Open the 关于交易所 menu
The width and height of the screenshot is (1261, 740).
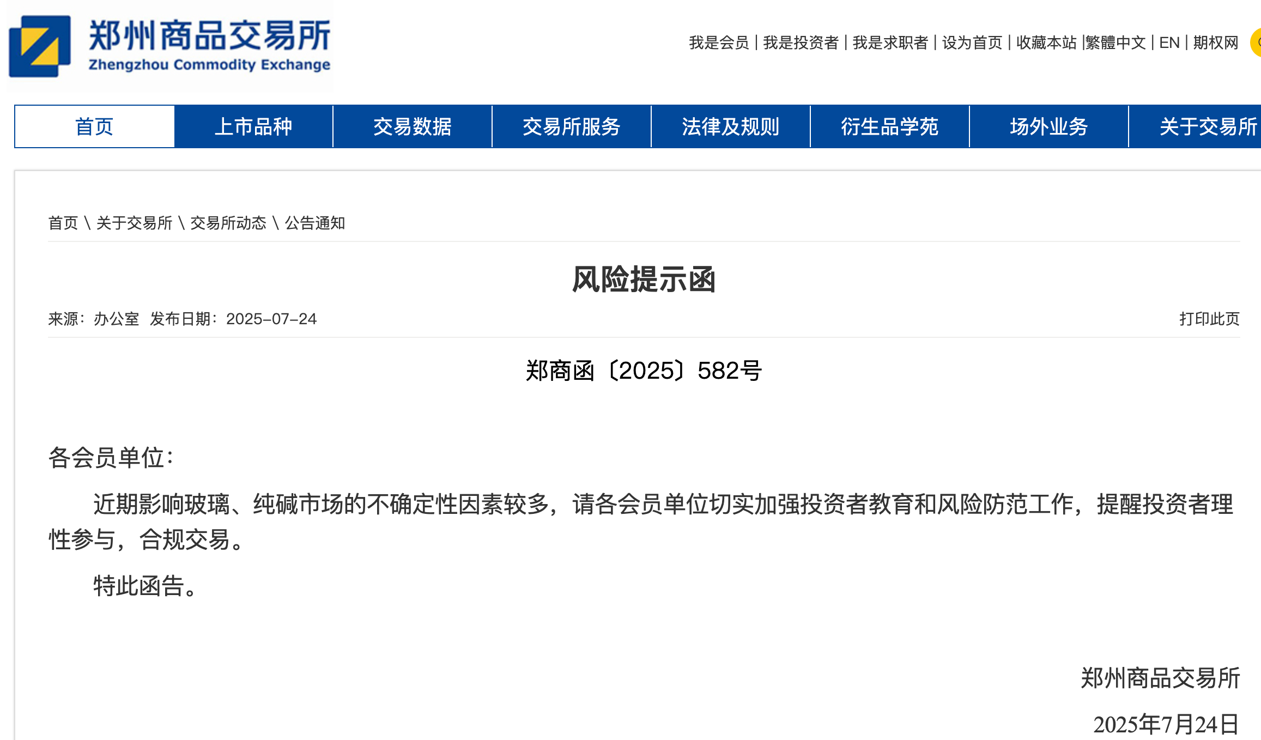point(1207,126)
